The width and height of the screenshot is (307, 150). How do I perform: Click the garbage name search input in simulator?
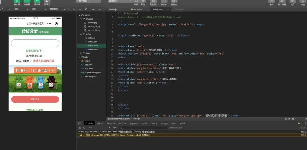(35, 43)
